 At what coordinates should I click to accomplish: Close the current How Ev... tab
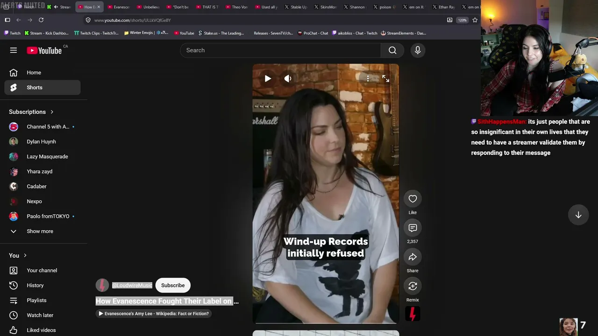(x=99, y=7)
